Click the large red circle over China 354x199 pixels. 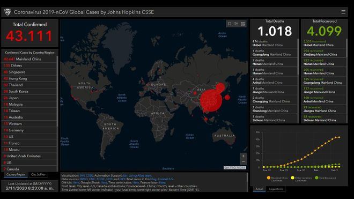[211, 100]
